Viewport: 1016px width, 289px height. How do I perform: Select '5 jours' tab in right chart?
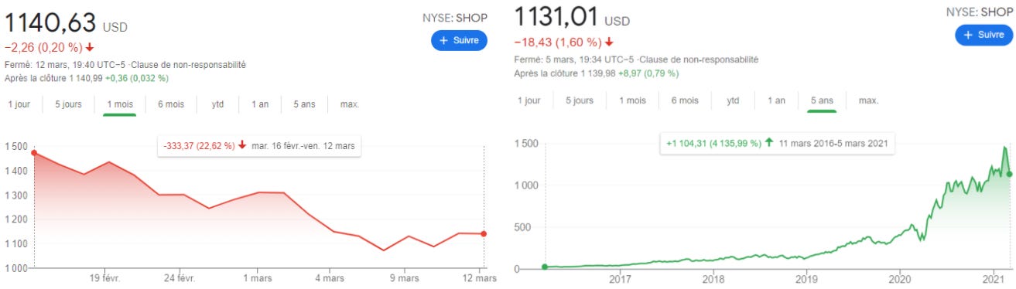tap(580, 100)
